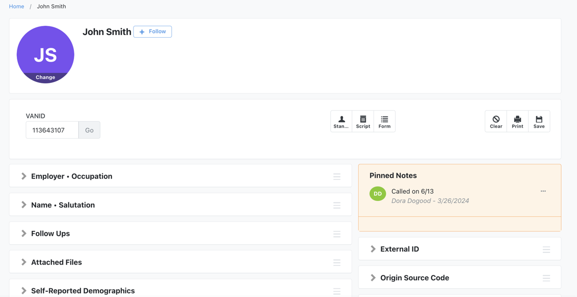
Task: Click Go next to the VANID field
Action: [x=89, y=130]
